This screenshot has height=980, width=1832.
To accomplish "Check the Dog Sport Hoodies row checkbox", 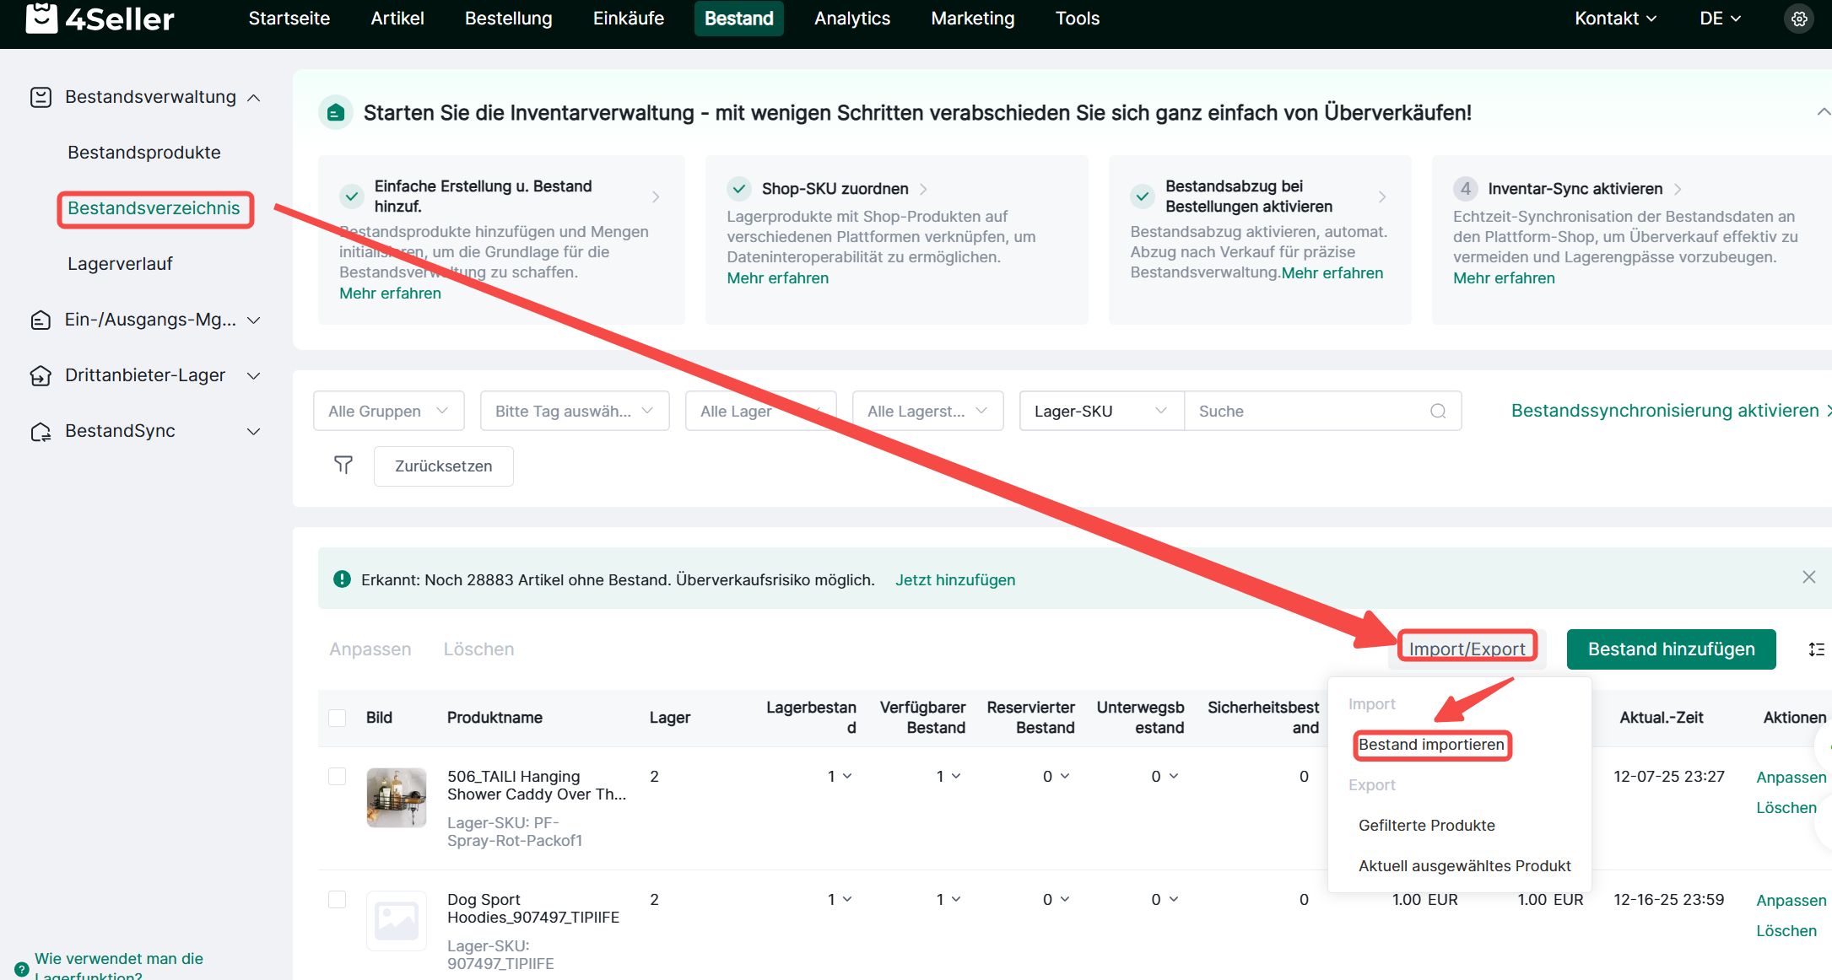I will click(x=338, y=899).
